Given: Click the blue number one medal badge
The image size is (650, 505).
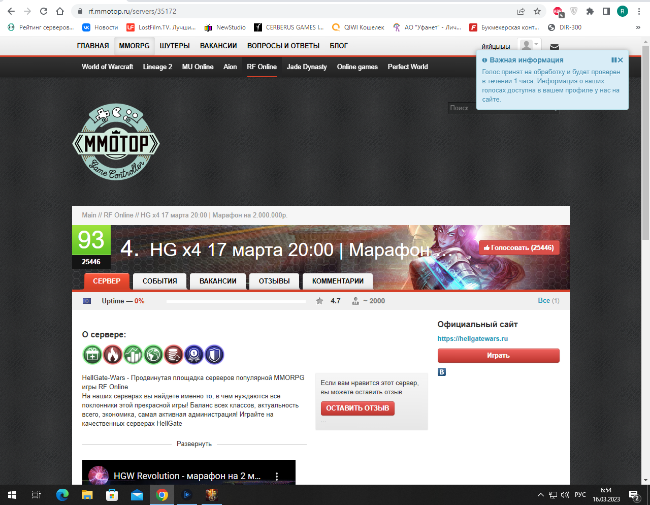Looking at the screenshot, I should point(194,355).
